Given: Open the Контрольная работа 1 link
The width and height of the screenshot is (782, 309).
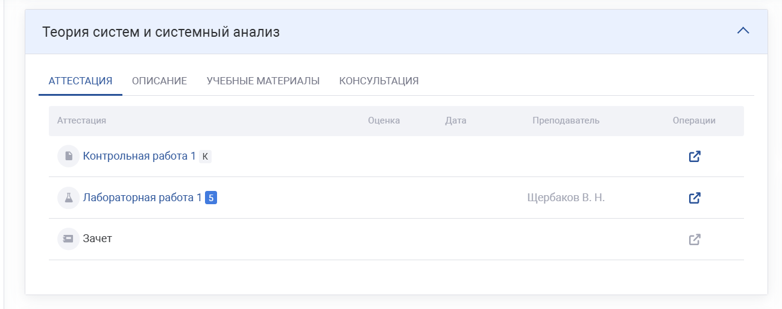Looking at the screenshot, I should point(139,156).
